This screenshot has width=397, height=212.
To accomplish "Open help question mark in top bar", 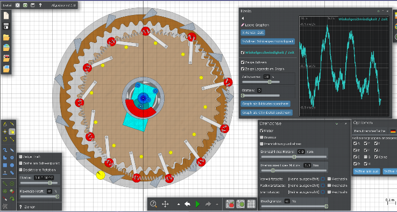I will (x=40, y=5).
